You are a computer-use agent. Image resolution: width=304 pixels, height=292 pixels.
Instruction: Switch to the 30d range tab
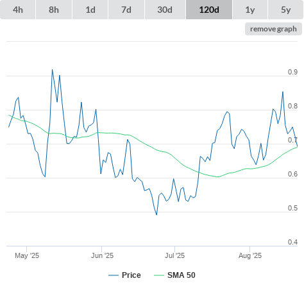(x=165, y=10)
